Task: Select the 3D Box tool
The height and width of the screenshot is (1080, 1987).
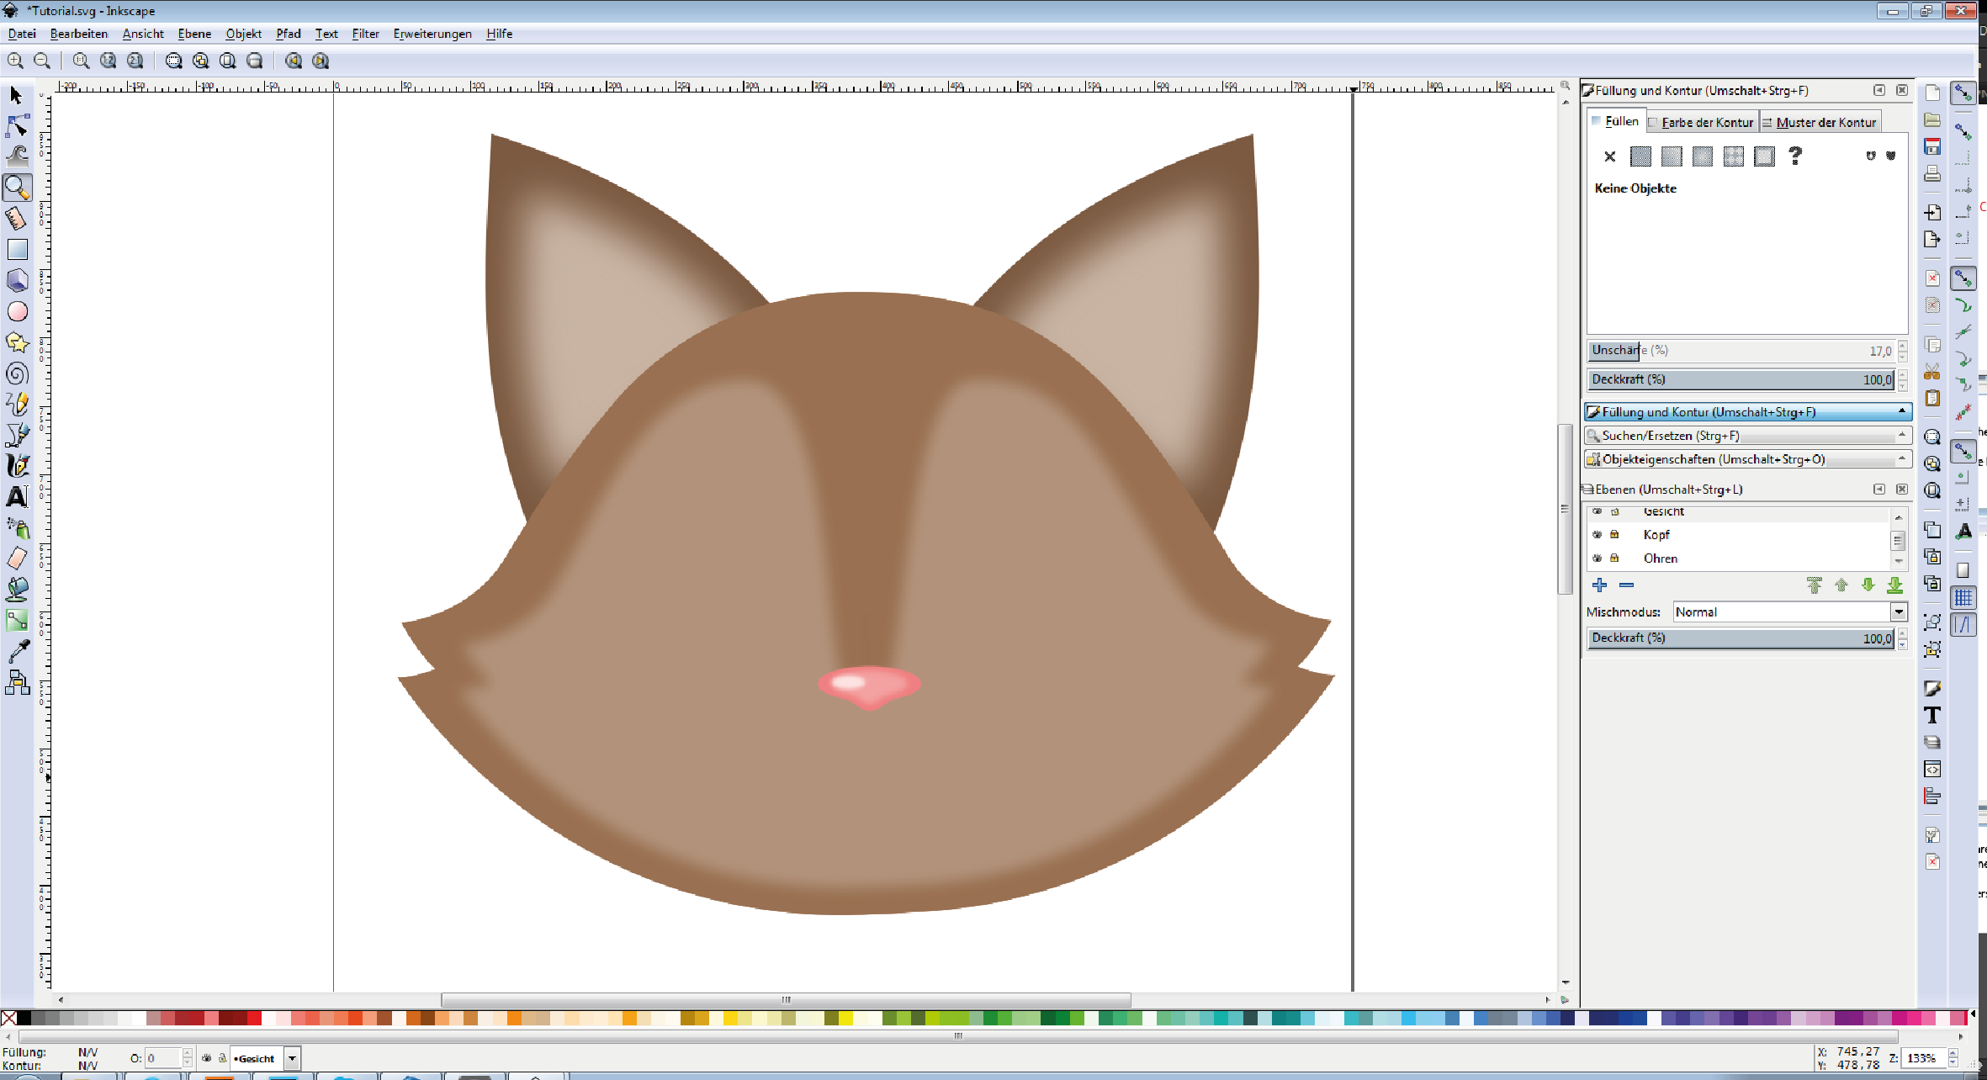Action: [17, 280]
